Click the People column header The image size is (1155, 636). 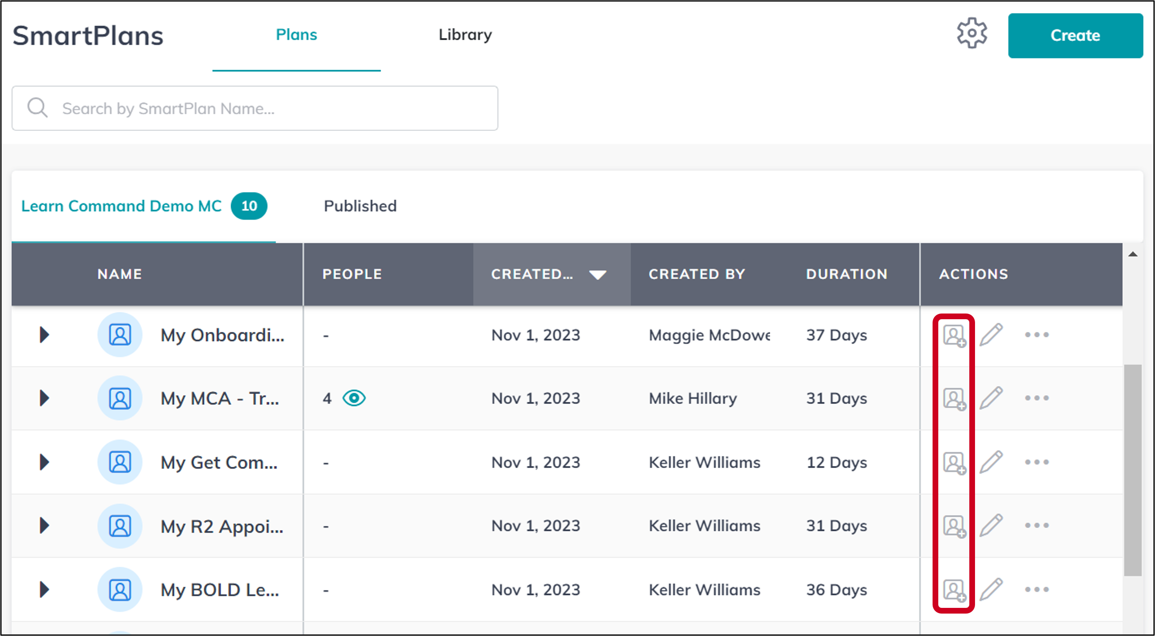pos(352,274)
